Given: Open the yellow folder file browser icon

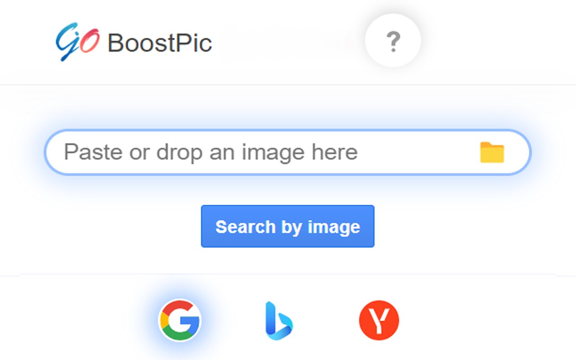Looking at the screenshot, I should [x=492, y=152].
